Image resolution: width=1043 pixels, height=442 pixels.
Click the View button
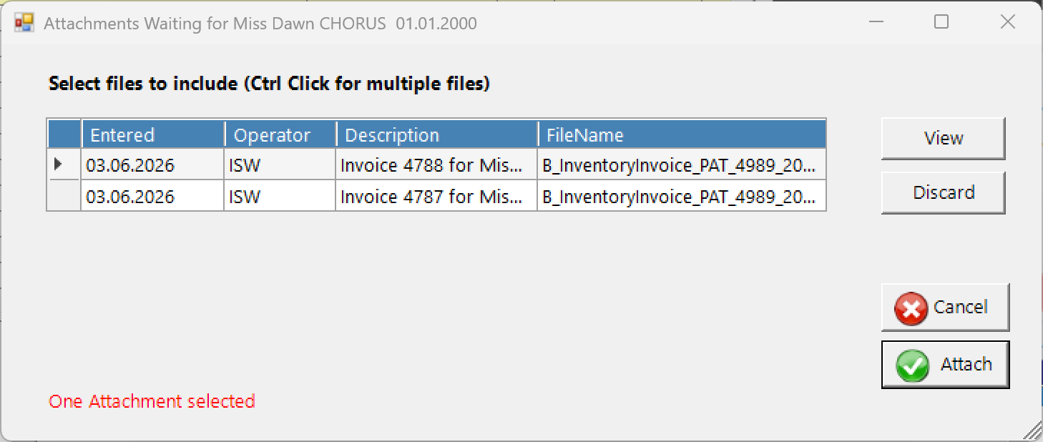(943, 138)
